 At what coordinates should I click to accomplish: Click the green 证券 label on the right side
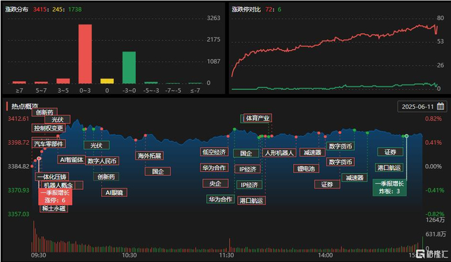coord(390,152)
